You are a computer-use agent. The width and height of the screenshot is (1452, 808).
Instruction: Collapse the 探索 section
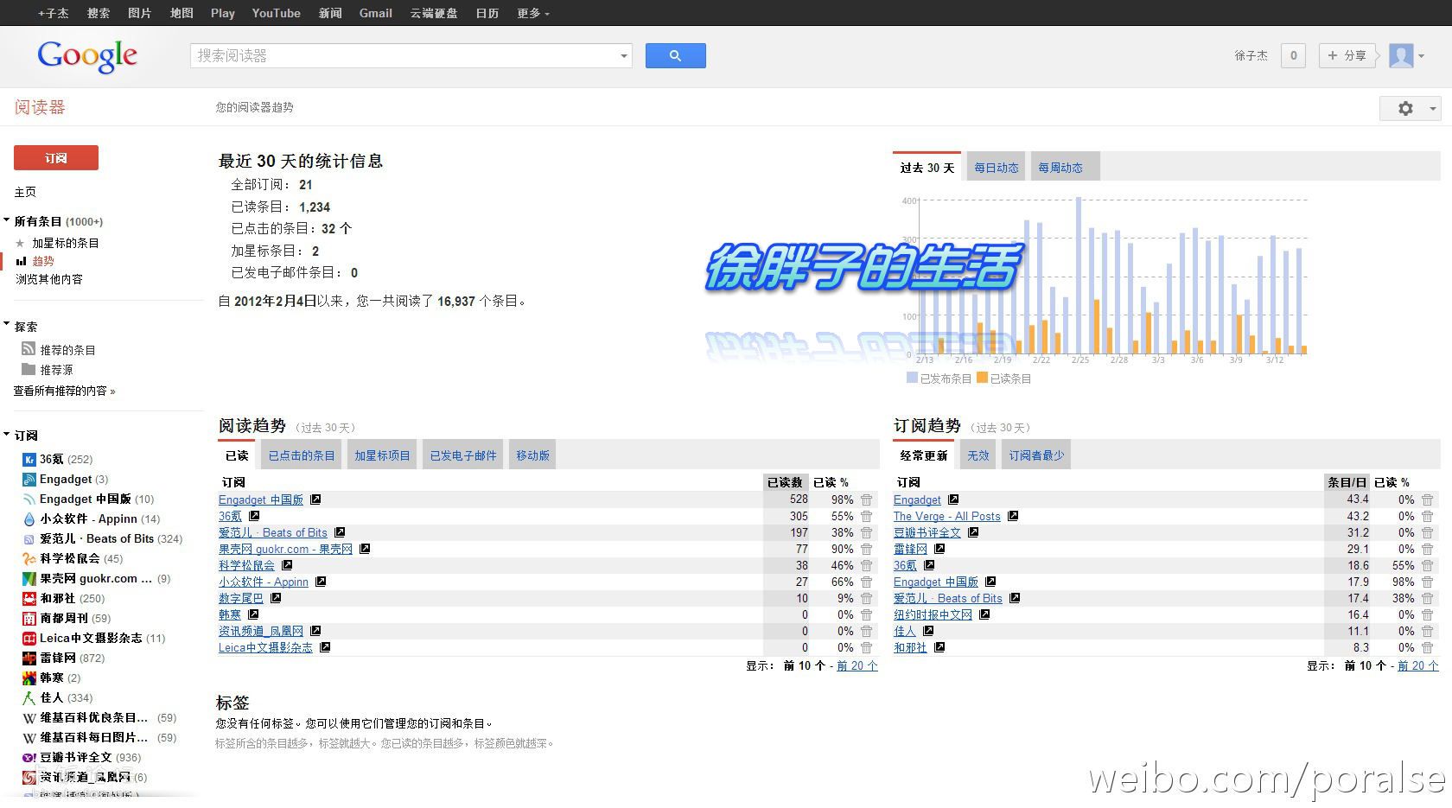[x=7, y=324]
